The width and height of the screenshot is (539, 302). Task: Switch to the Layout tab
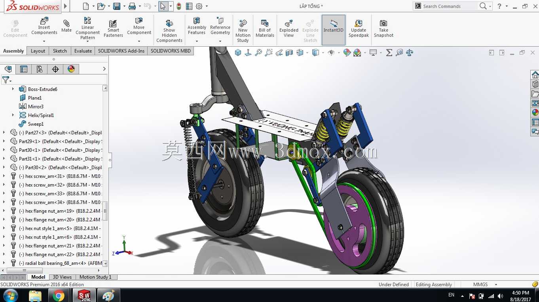click(38, 51)
